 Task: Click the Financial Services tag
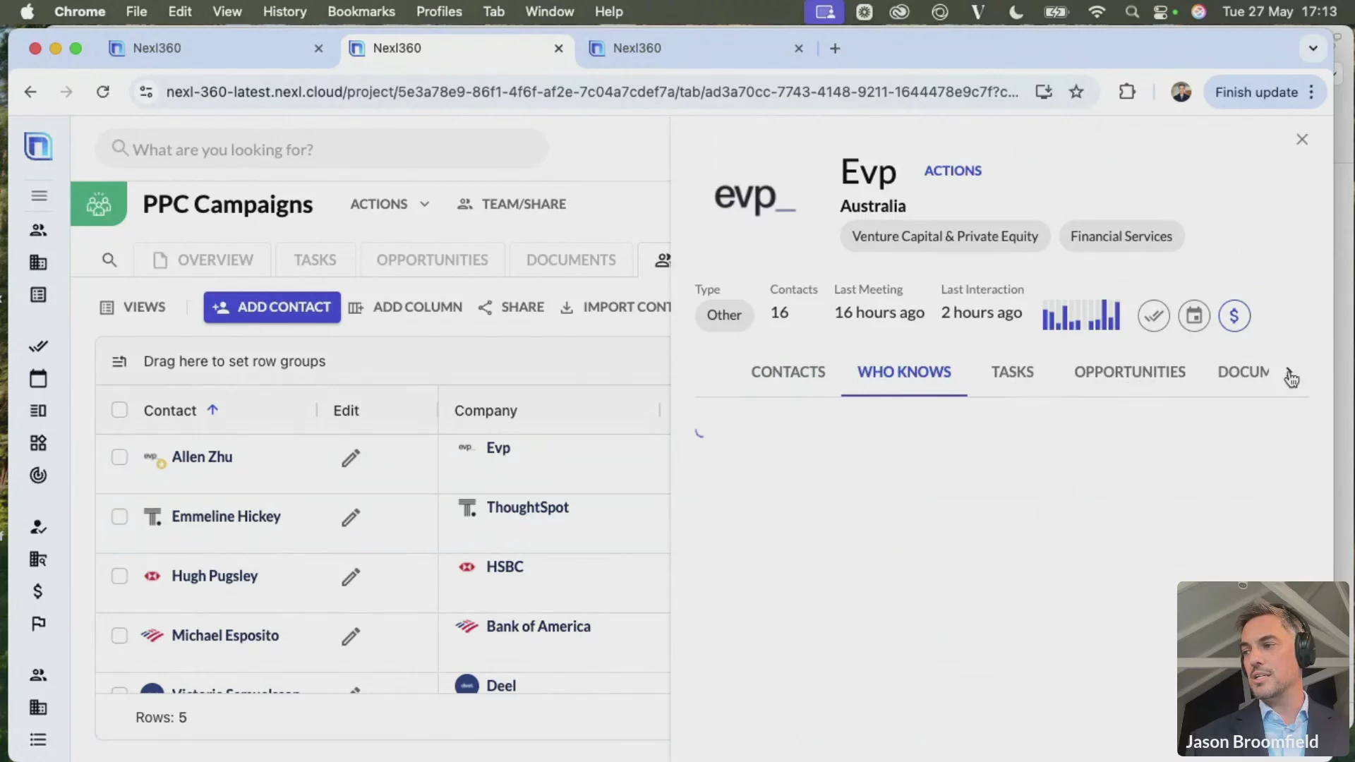[x=1121, y=236]
